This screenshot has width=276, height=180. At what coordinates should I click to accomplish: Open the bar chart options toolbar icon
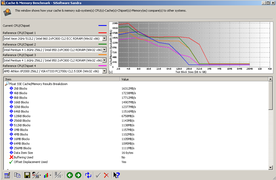tap(46, 175)
